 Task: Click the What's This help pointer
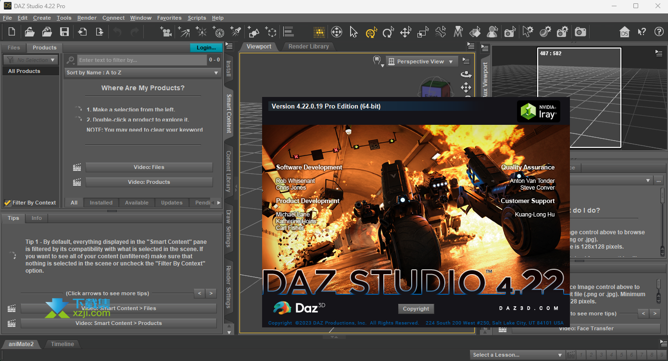pyautogui.click(x=642, y=32)
